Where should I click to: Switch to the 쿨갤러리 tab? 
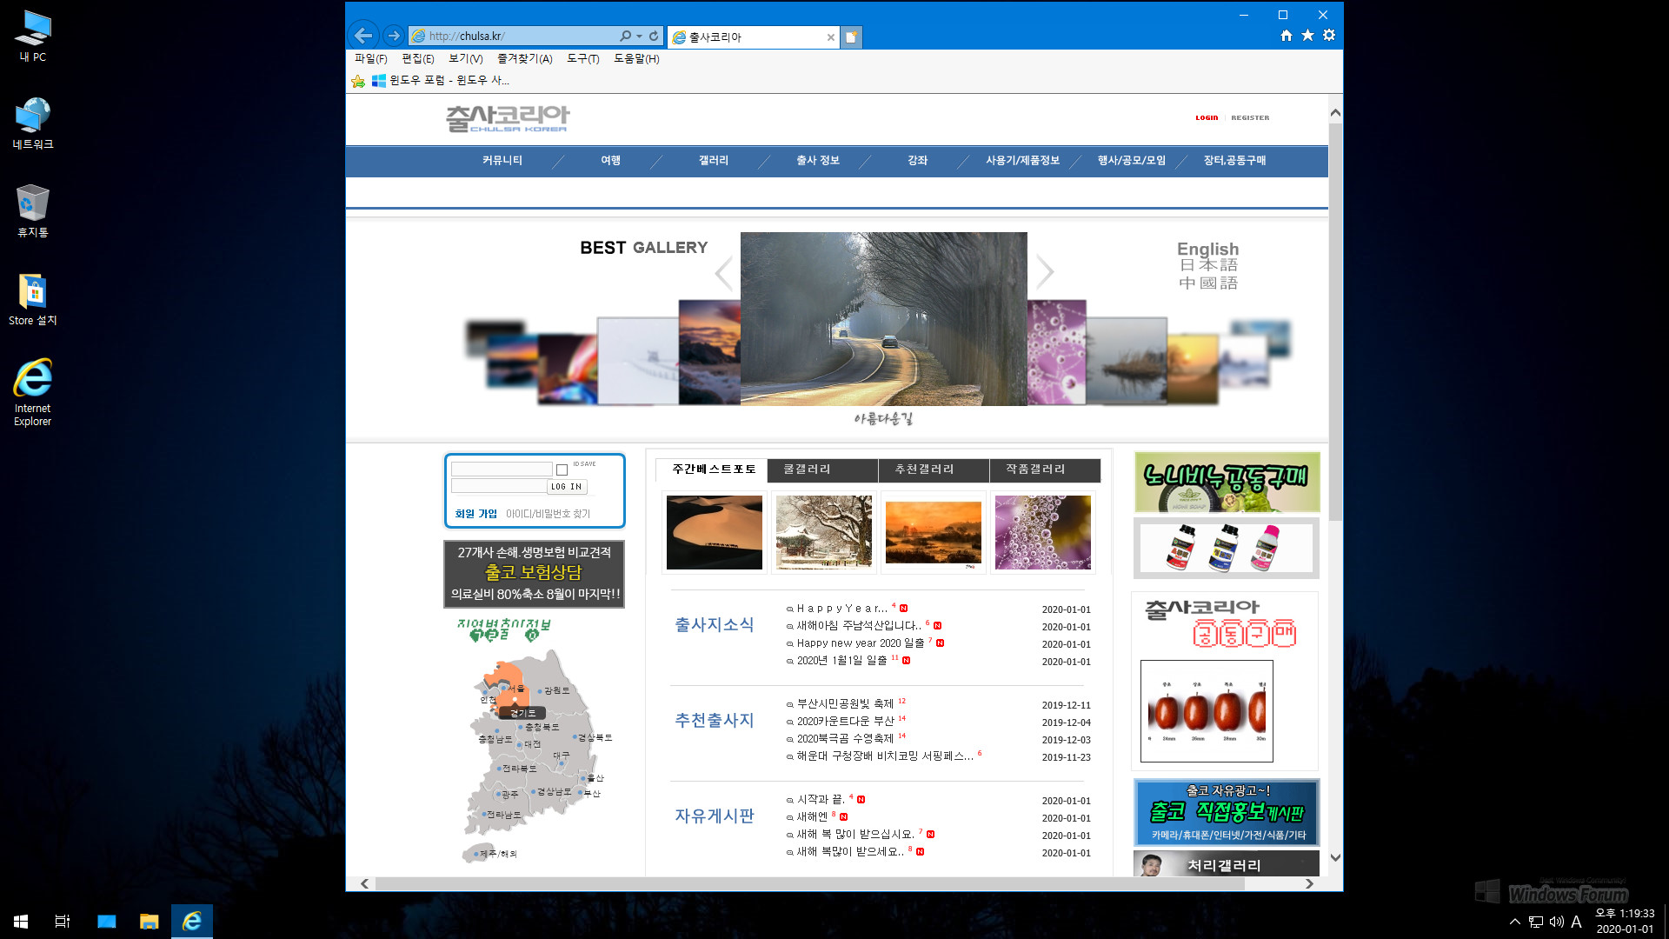pos(822,469)
